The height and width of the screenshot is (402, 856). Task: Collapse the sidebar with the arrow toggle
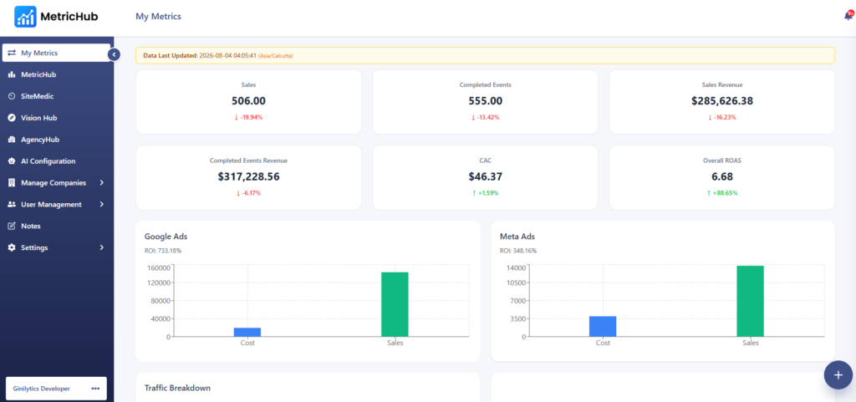tap(114, 54)
